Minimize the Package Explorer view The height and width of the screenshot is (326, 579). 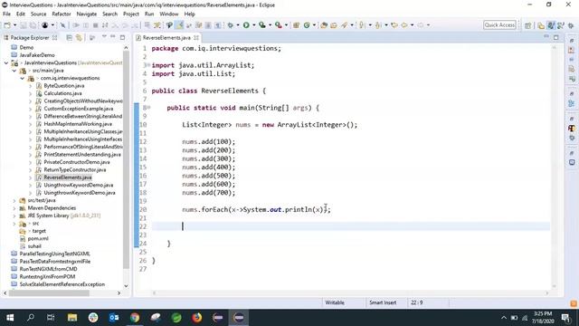[112, 36]
